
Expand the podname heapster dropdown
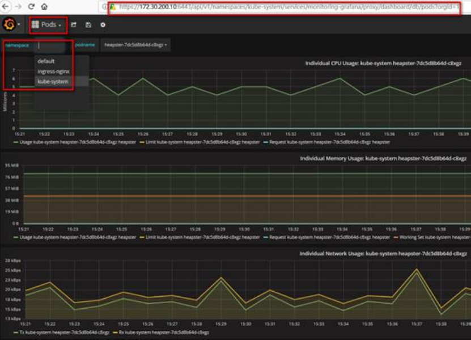point(135,45)
